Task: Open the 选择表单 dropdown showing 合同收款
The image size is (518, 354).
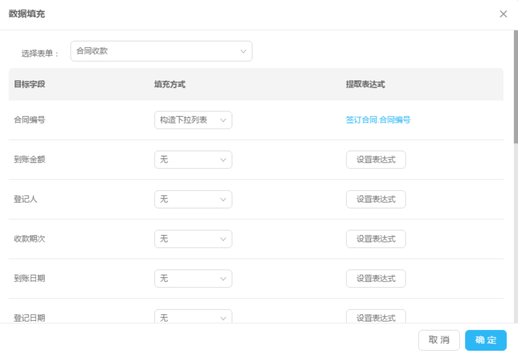Action: click(161, 51)
